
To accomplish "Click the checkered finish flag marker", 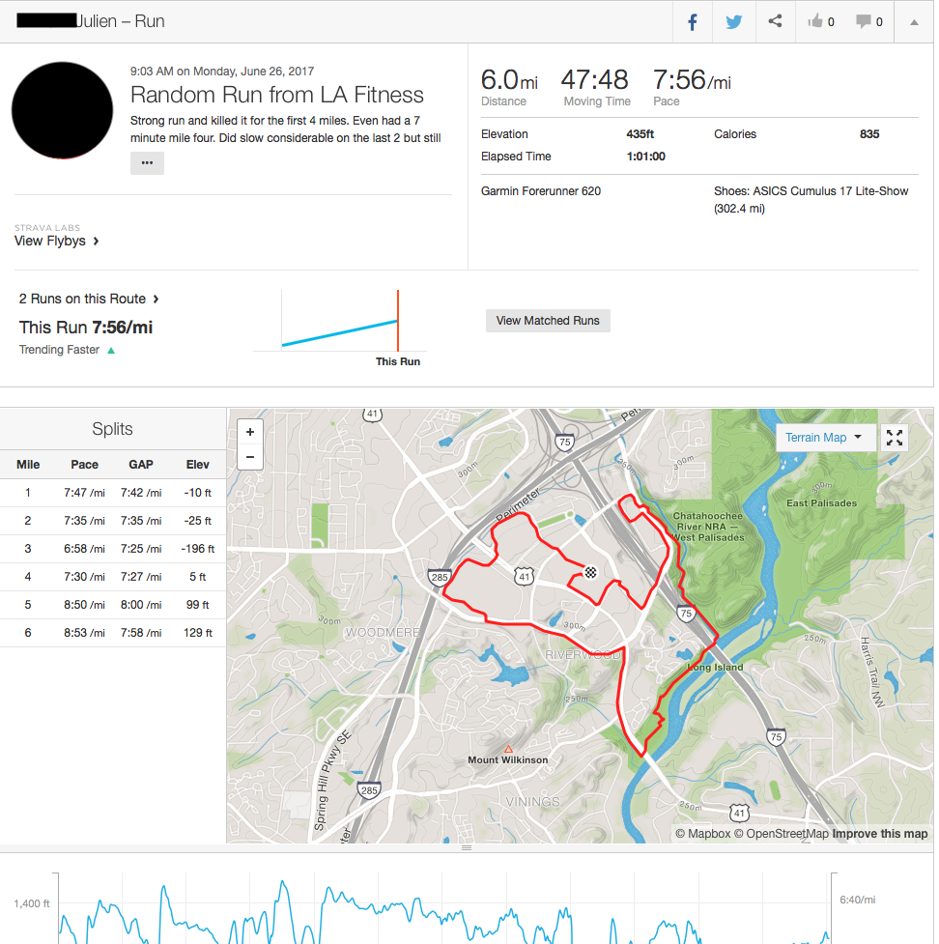I will [x=590, y=572].
